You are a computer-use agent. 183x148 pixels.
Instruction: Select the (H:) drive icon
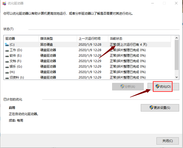(7, 72)
